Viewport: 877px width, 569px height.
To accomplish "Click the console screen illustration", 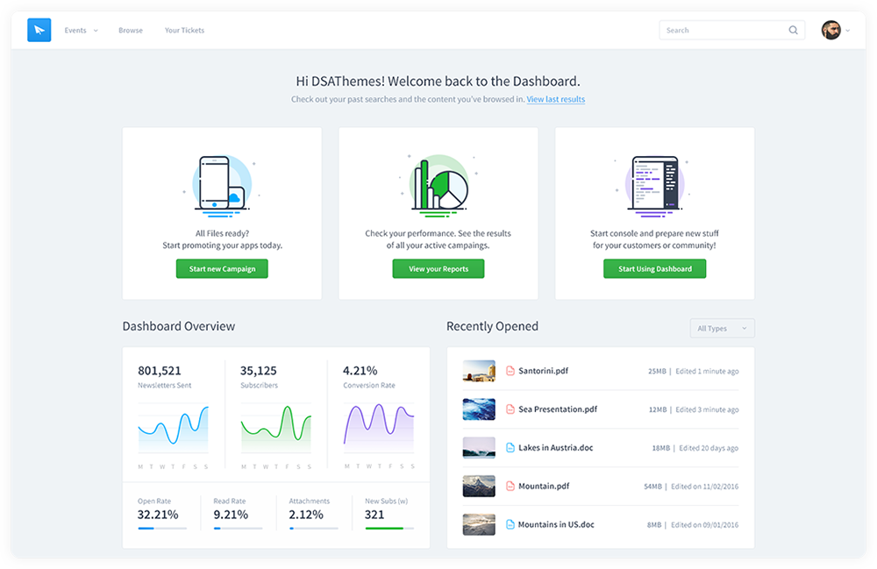I will [x=655, y=184].
